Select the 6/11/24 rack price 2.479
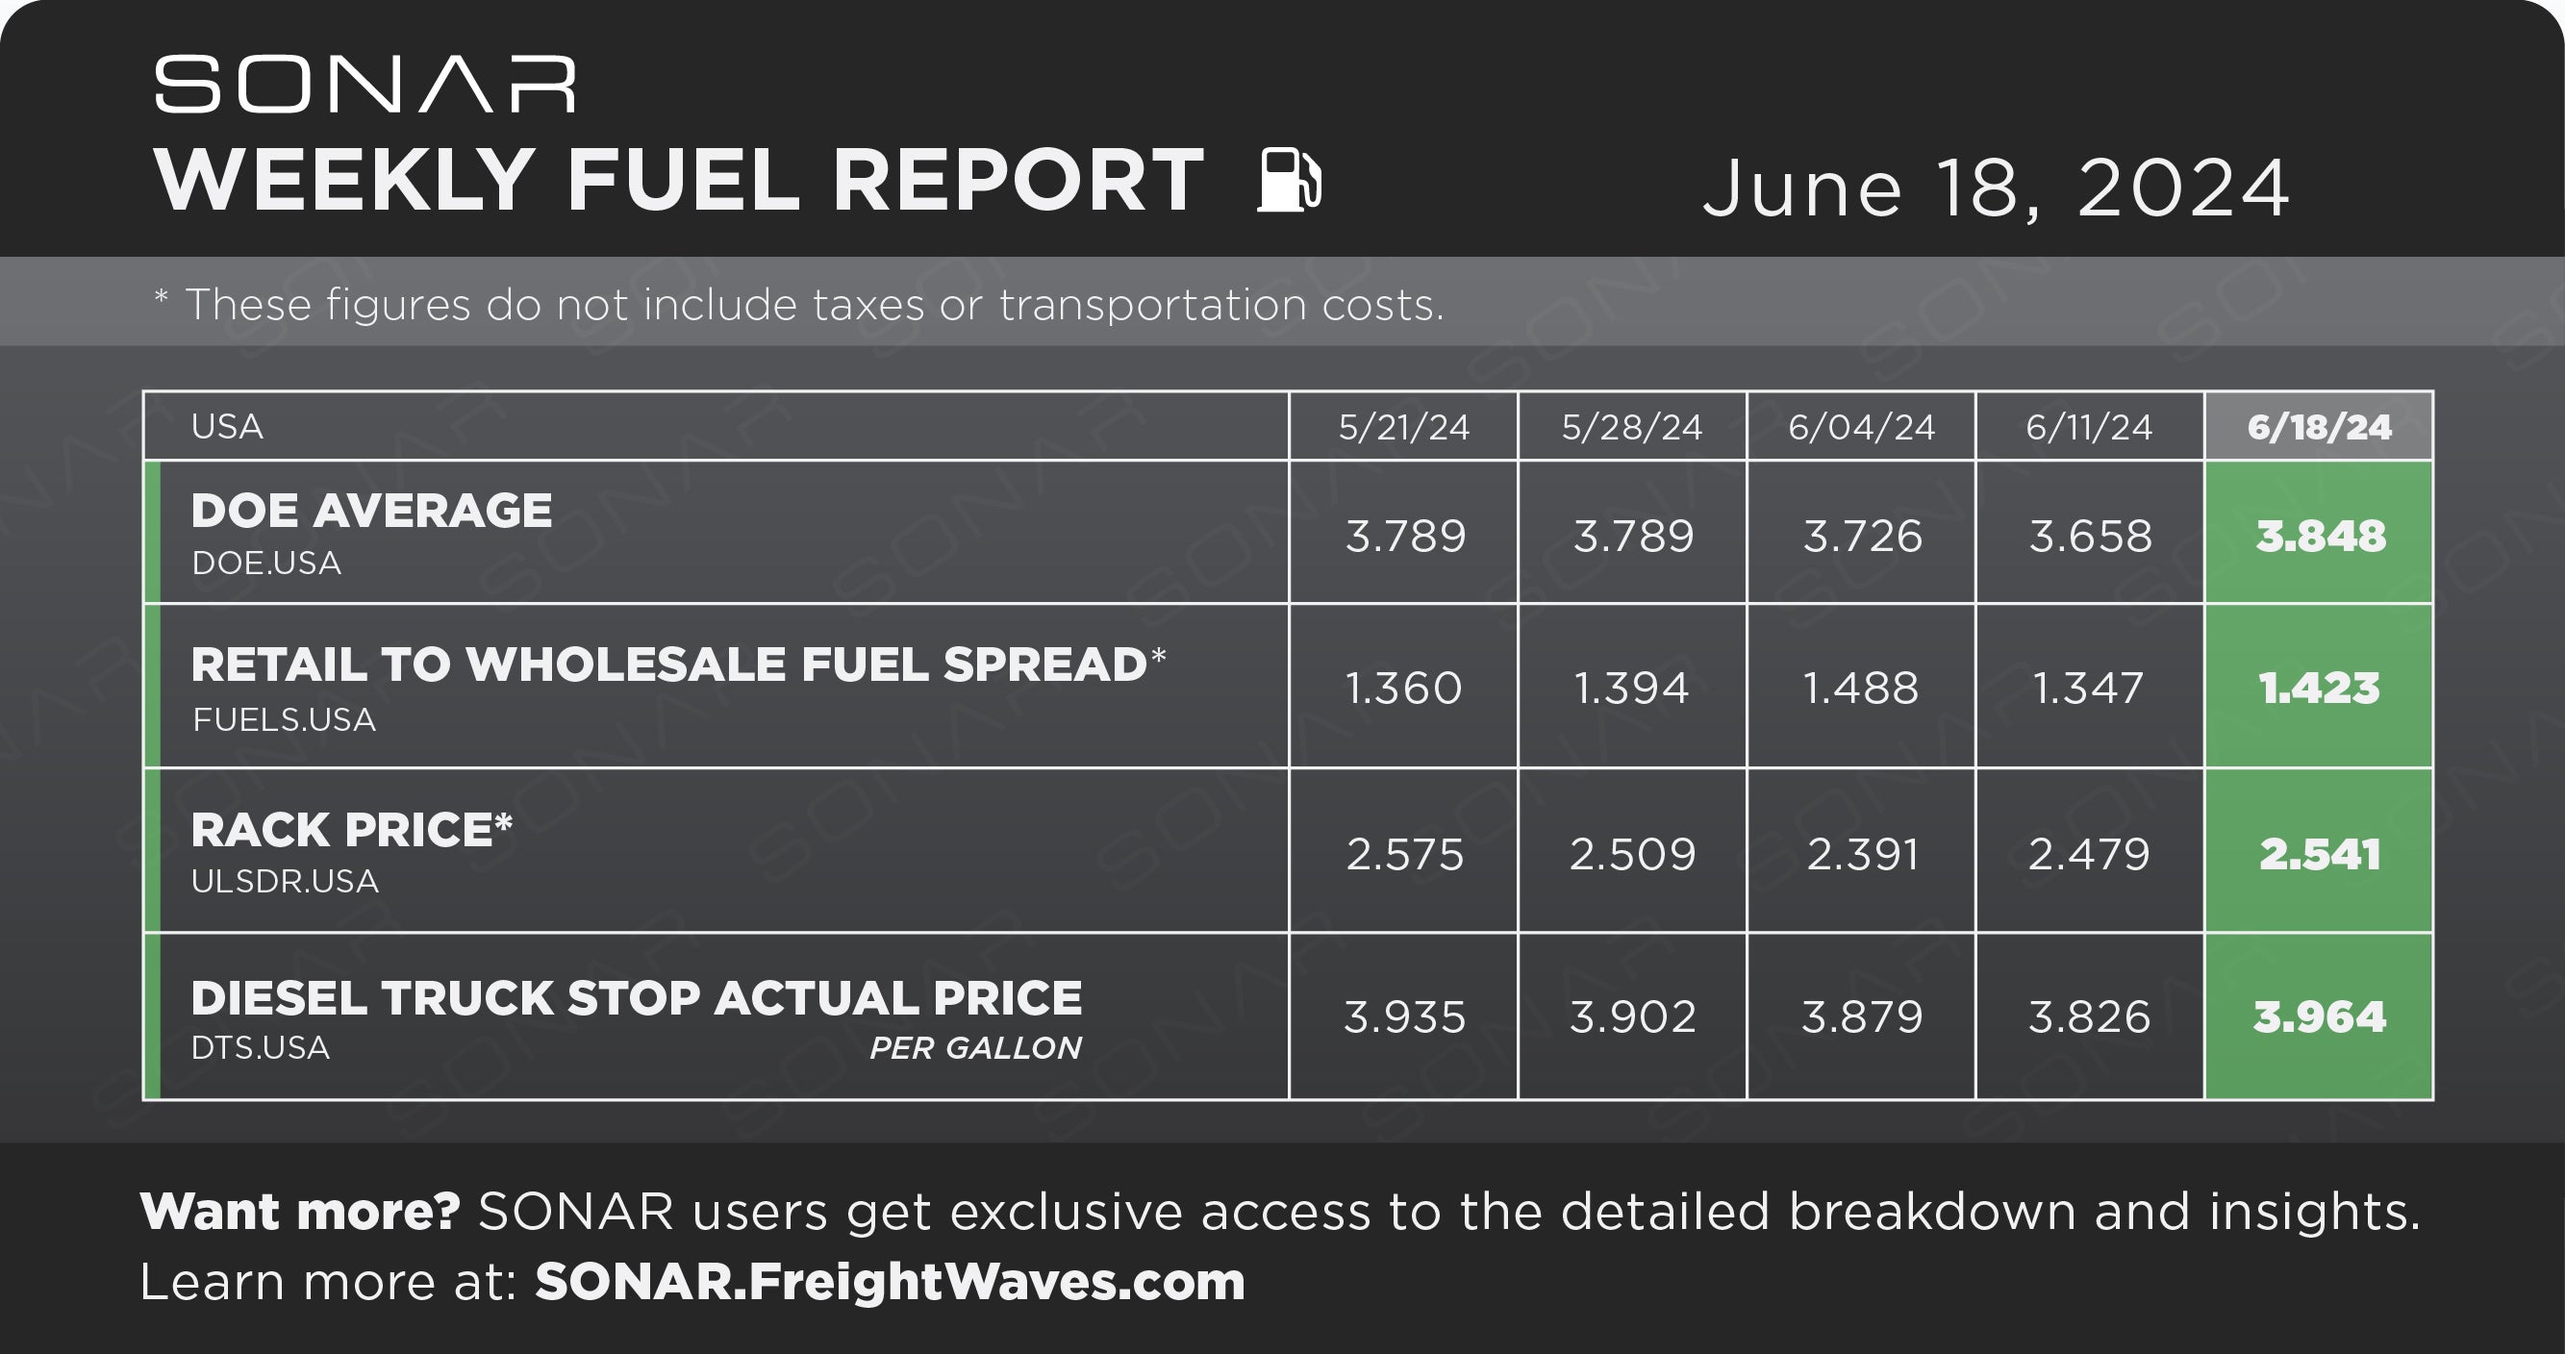This screenshot has width=2565, height=1354. pyautogui.click(x=2090, y=853)
